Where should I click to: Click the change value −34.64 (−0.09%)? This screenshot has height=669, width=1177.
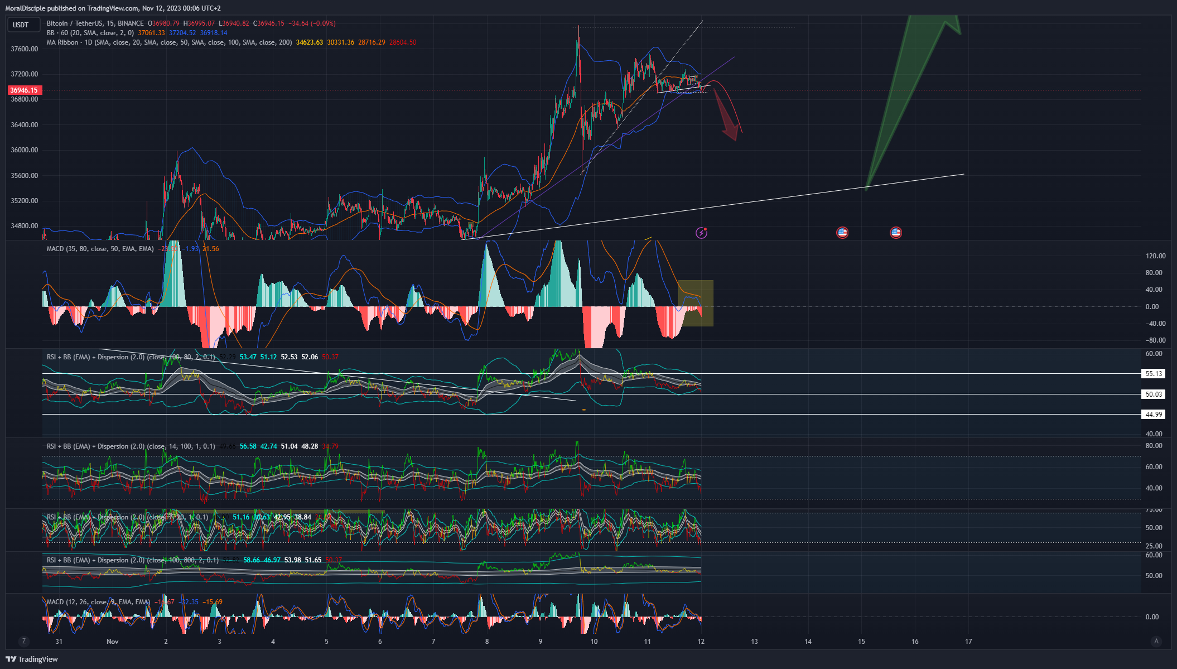312,23
